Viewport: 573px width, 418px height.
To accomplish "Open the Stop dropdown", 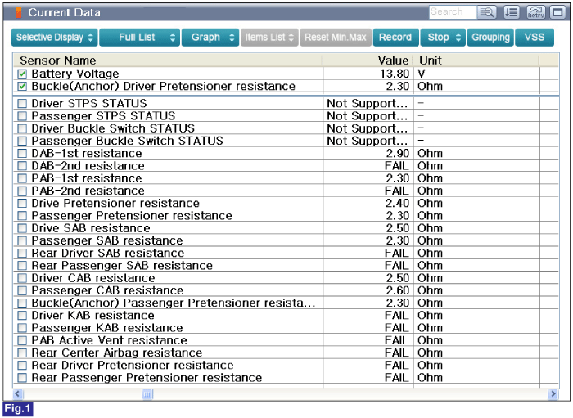I will (x=443, y=38).
